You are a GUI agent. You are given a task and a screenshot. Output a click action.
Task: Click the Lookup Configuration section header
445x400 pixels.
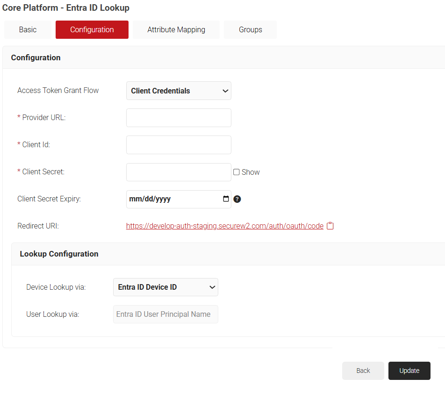pos(59,254)
